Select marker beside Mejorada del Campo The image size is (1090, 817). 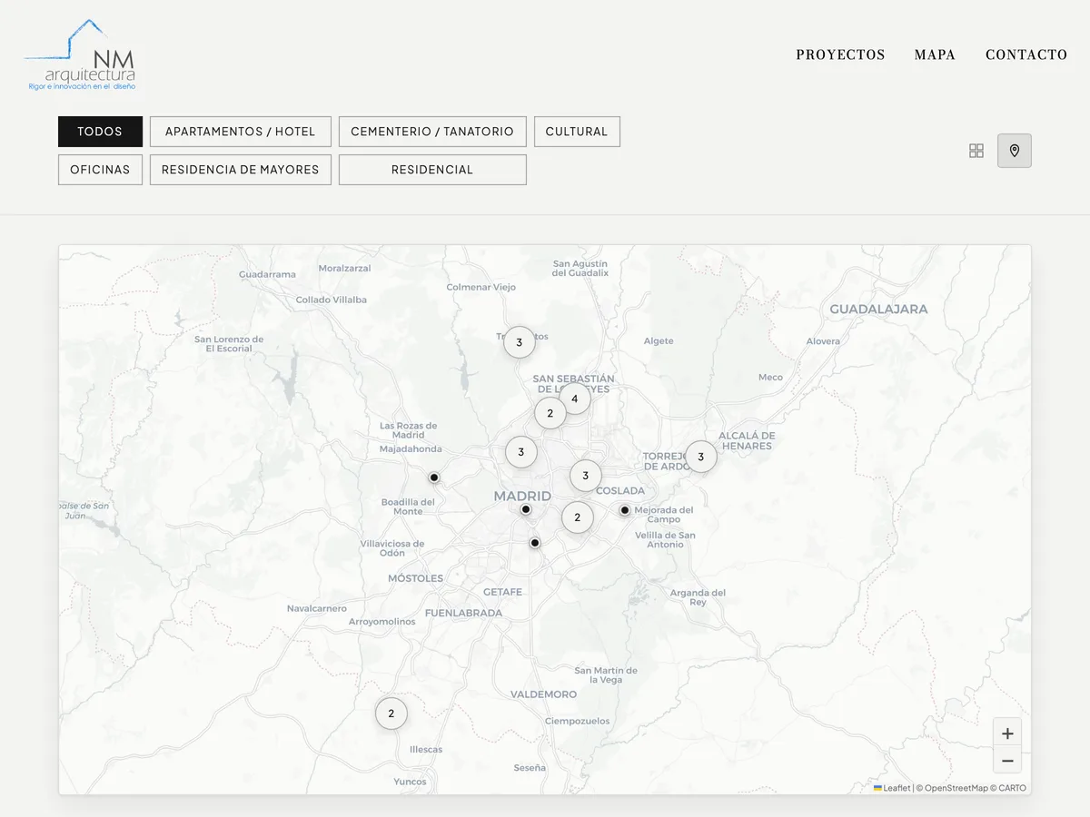625,510
